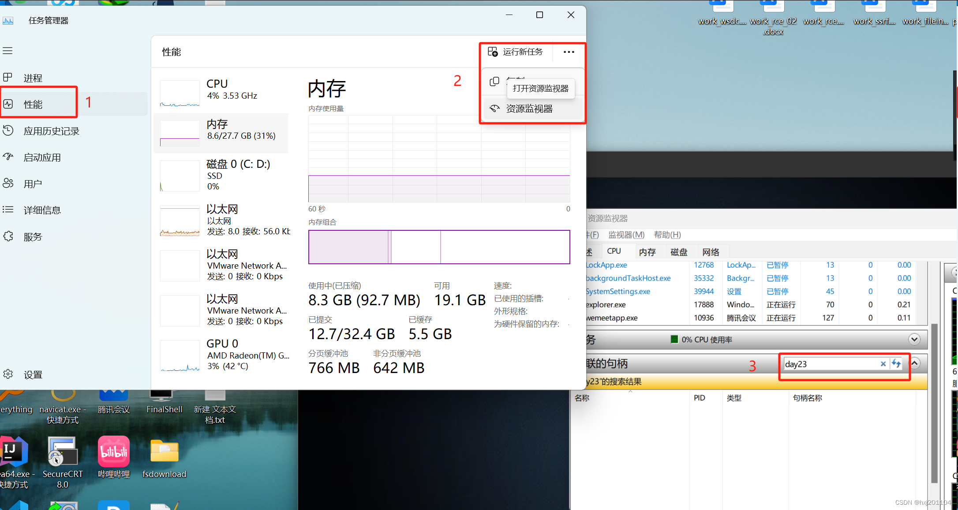
Task: Switch to 内存 tab in Resource Monitor
Action: tap(647, 252)
